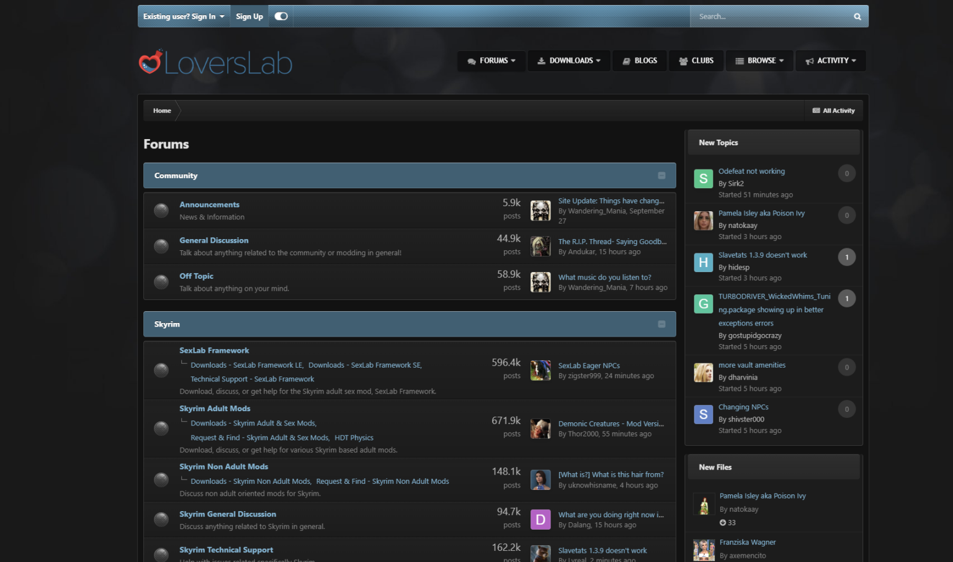Open the Downloads dropdown menu

pos(569,61)
